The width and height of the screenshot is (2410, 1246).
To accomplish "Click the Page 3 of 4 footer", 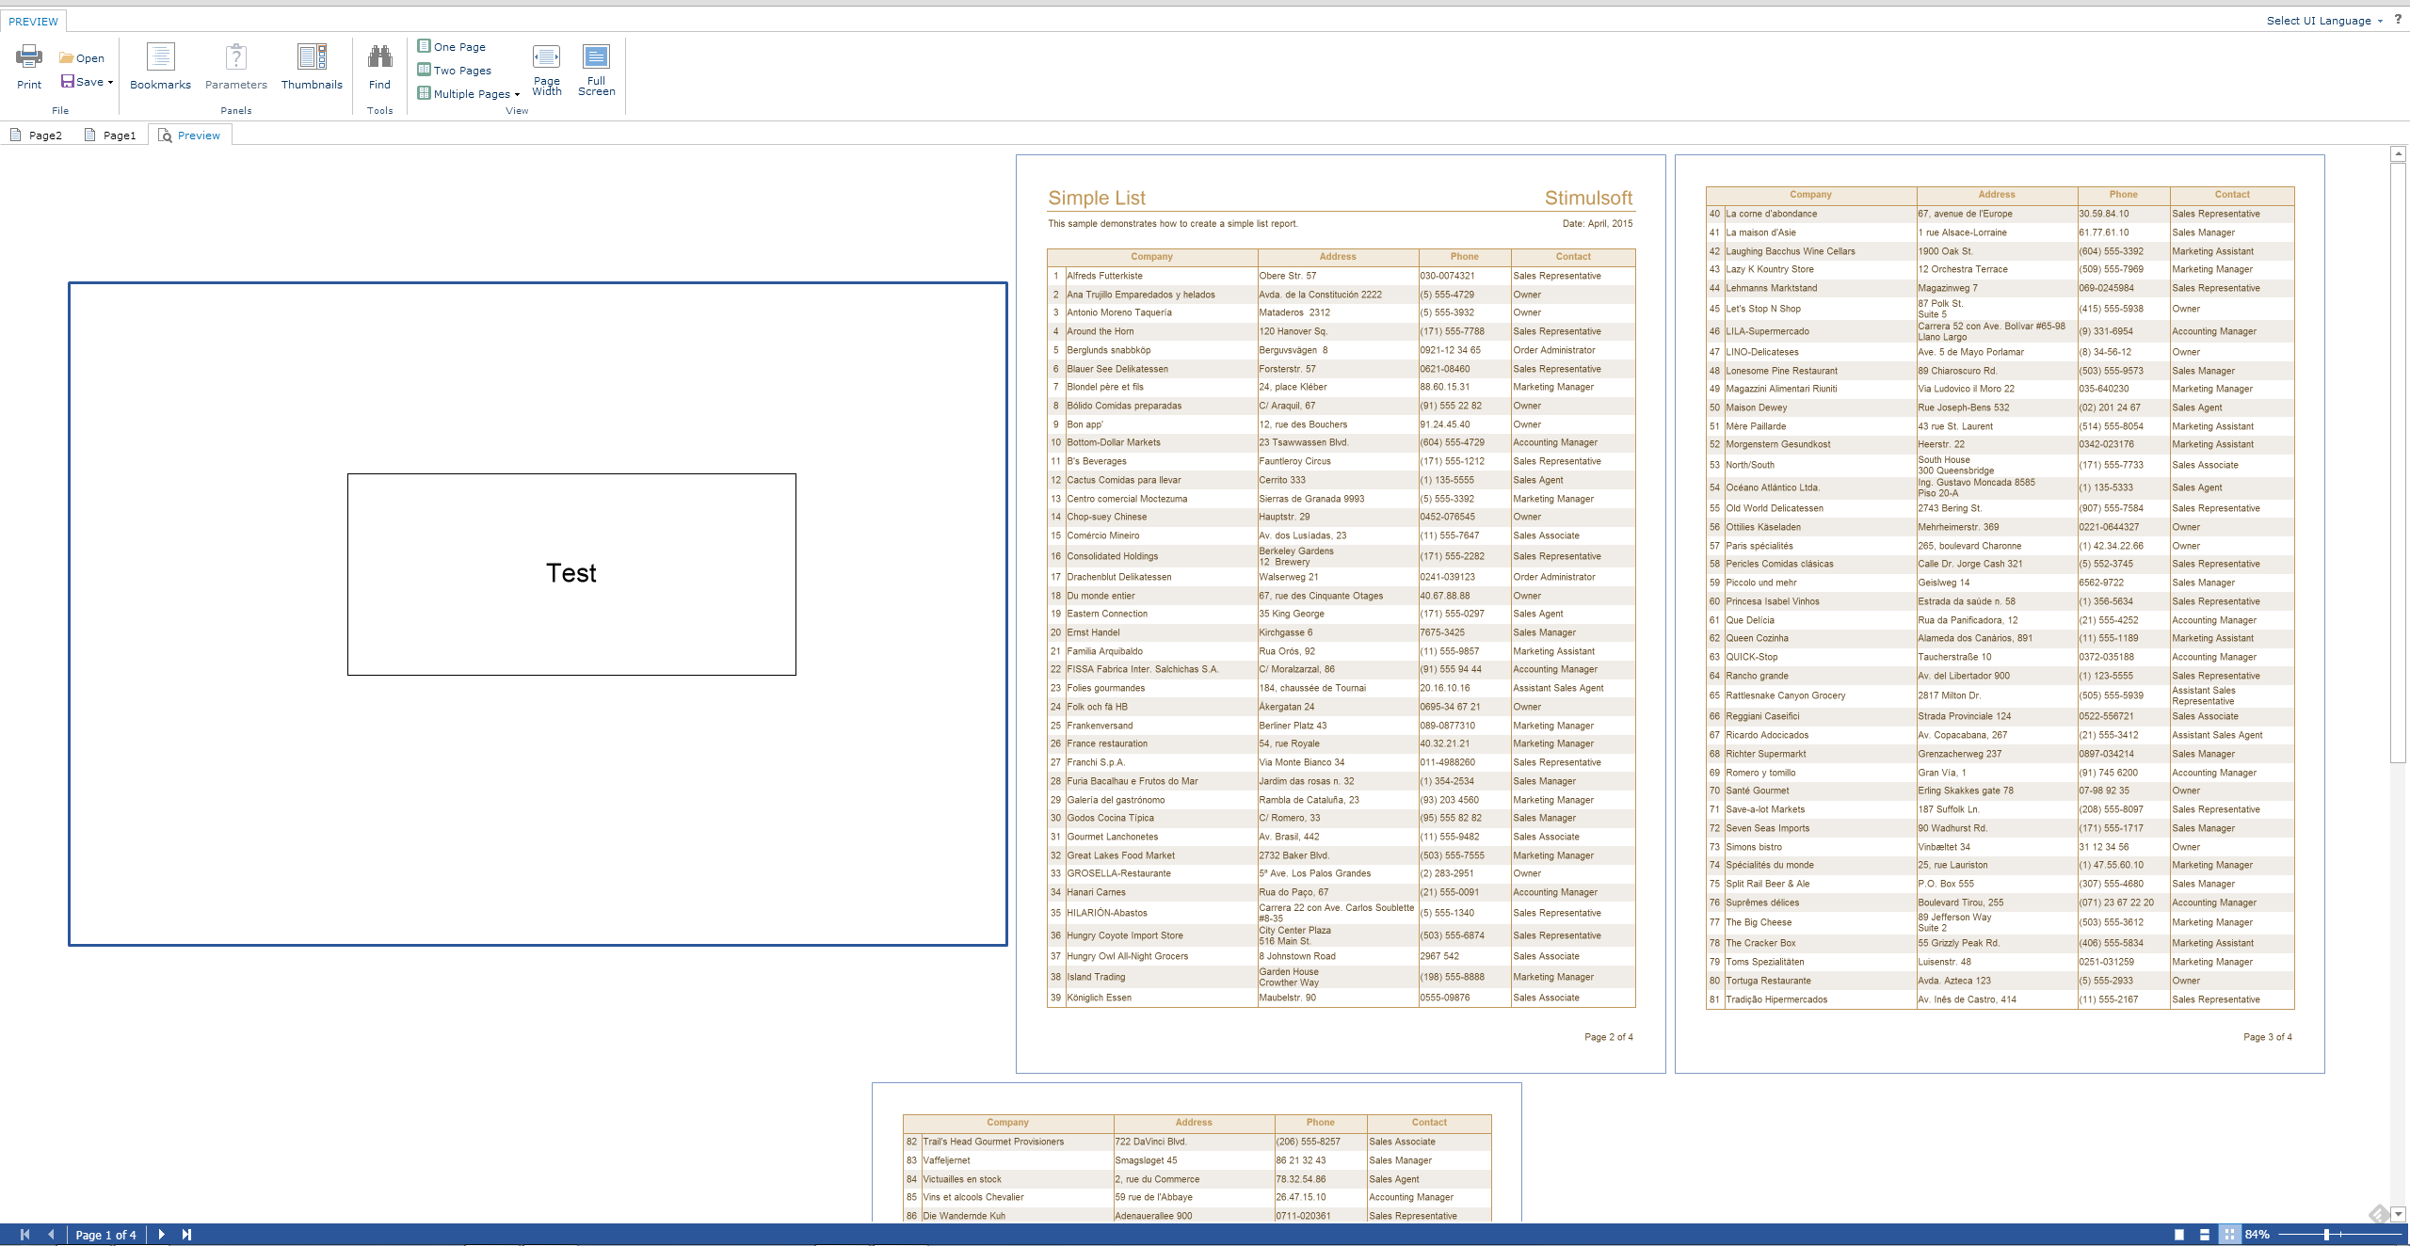I will (2267, 1037).
